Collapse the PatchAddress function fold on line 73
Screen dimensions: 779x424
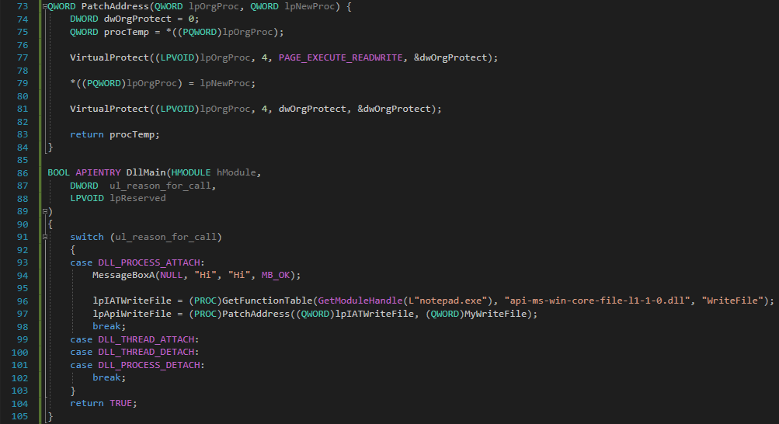pos(45,6)
